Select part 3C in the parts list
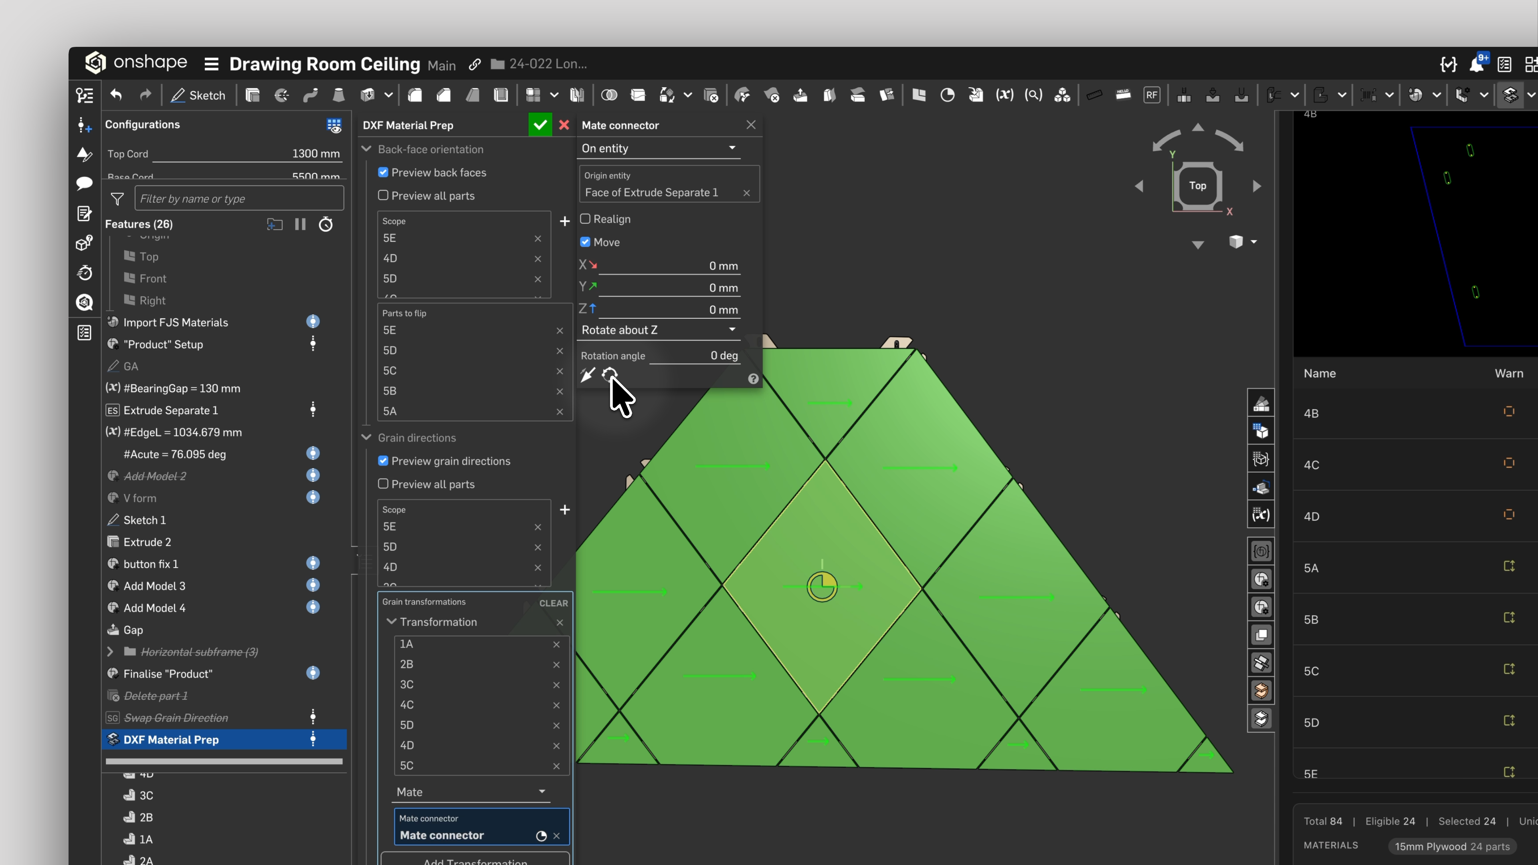 146,795
